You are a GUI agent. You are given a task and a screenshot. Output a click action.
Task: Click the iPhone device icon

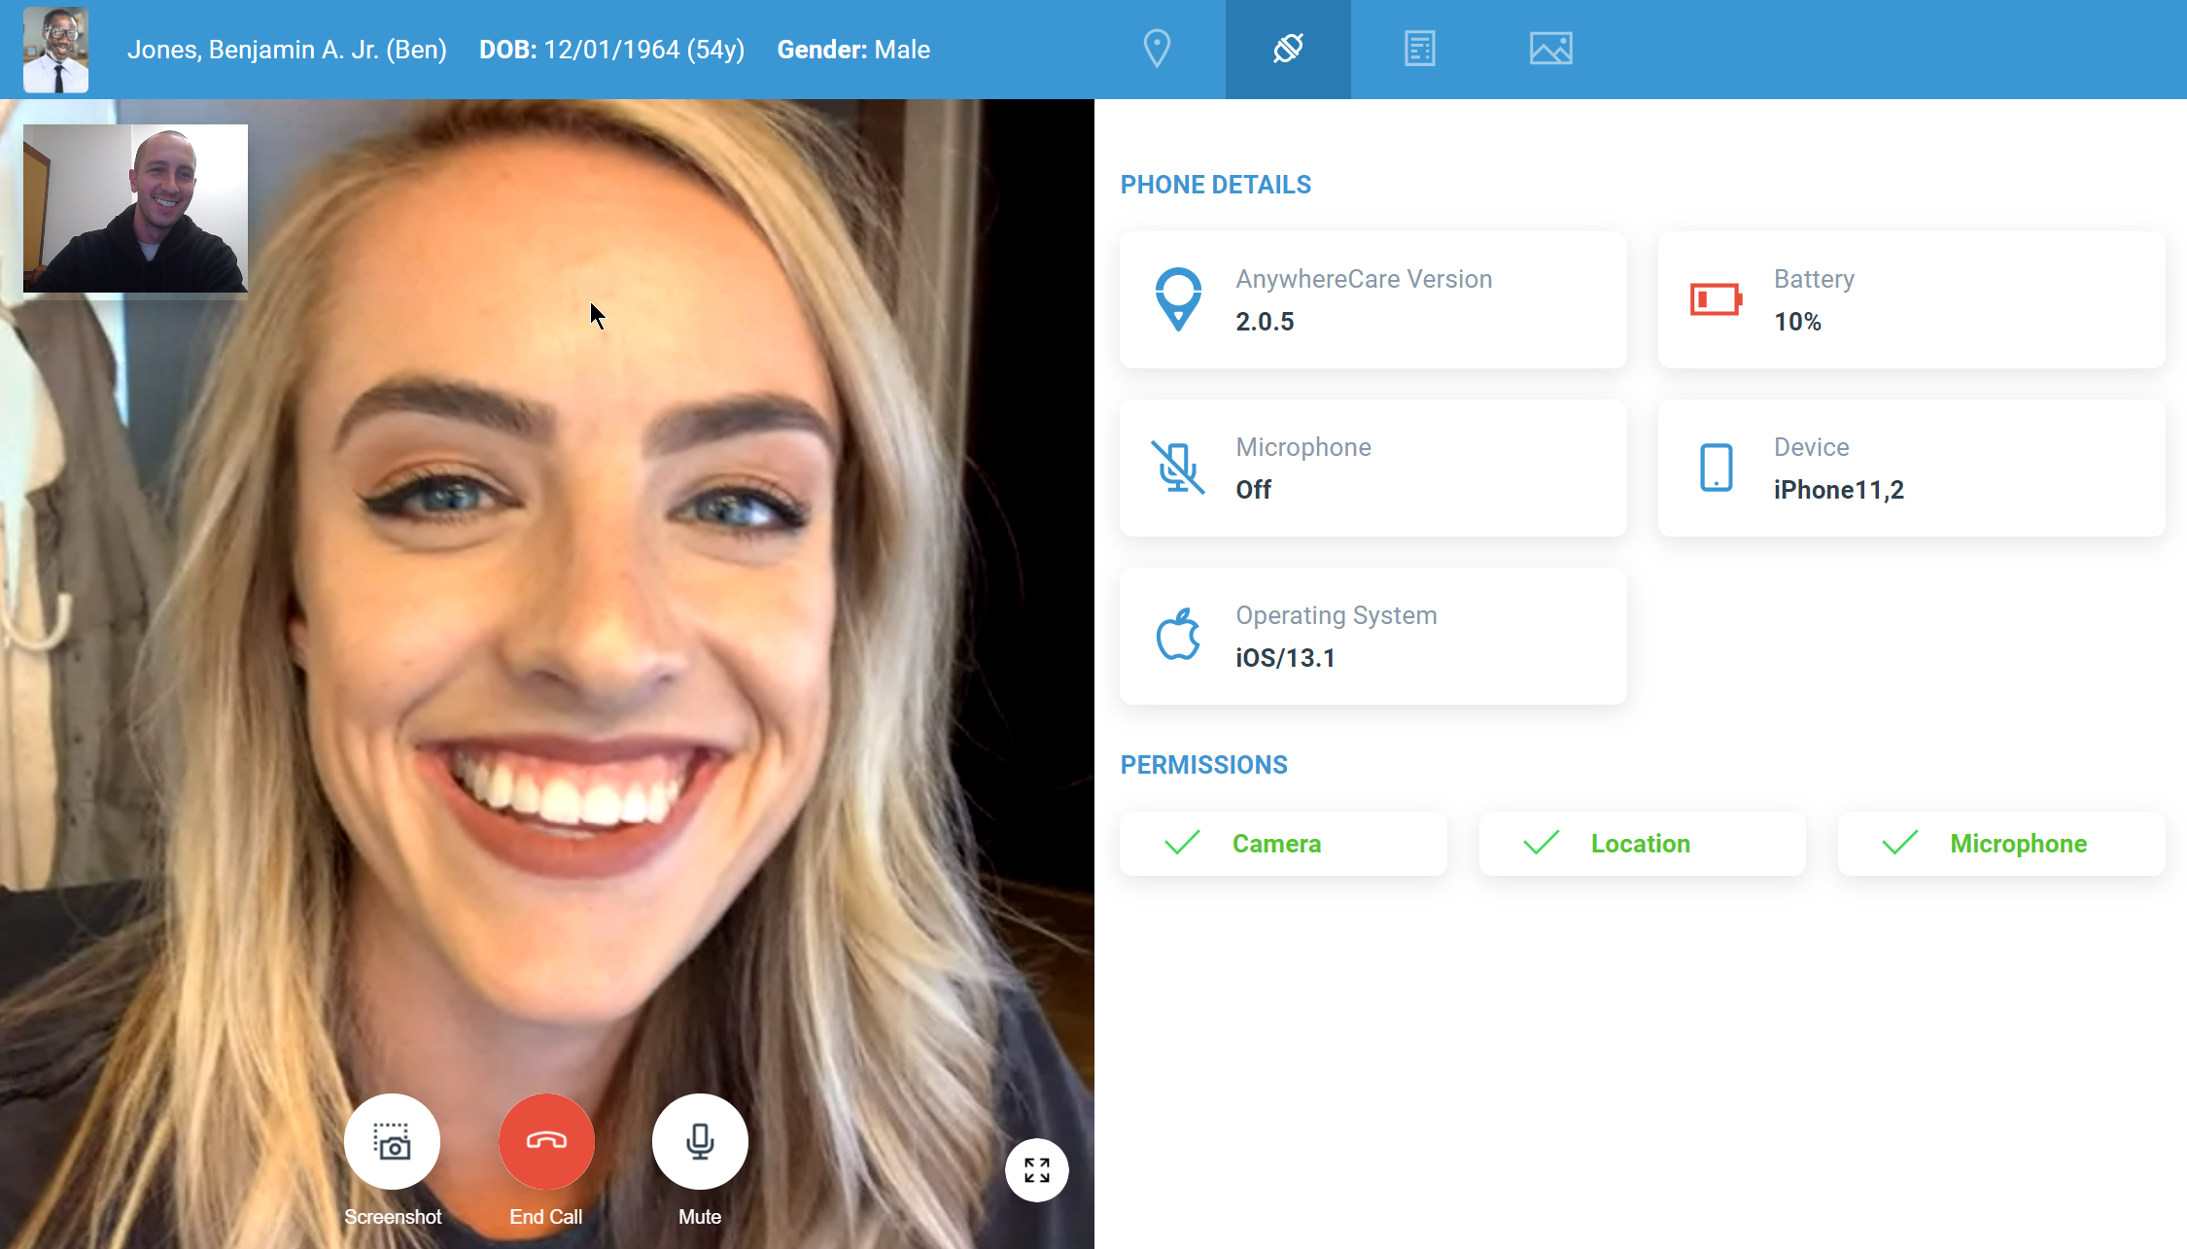tap(1716, 468)
